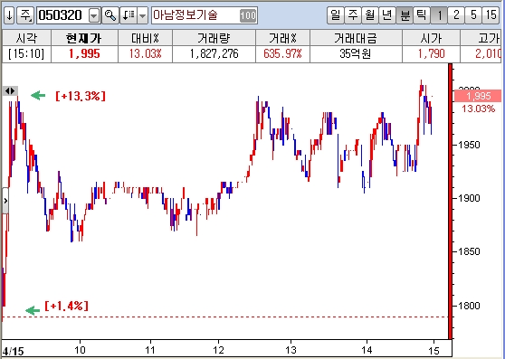Click the 1950 price axis label
505x359 pixels.
click(x=469, y=145)
